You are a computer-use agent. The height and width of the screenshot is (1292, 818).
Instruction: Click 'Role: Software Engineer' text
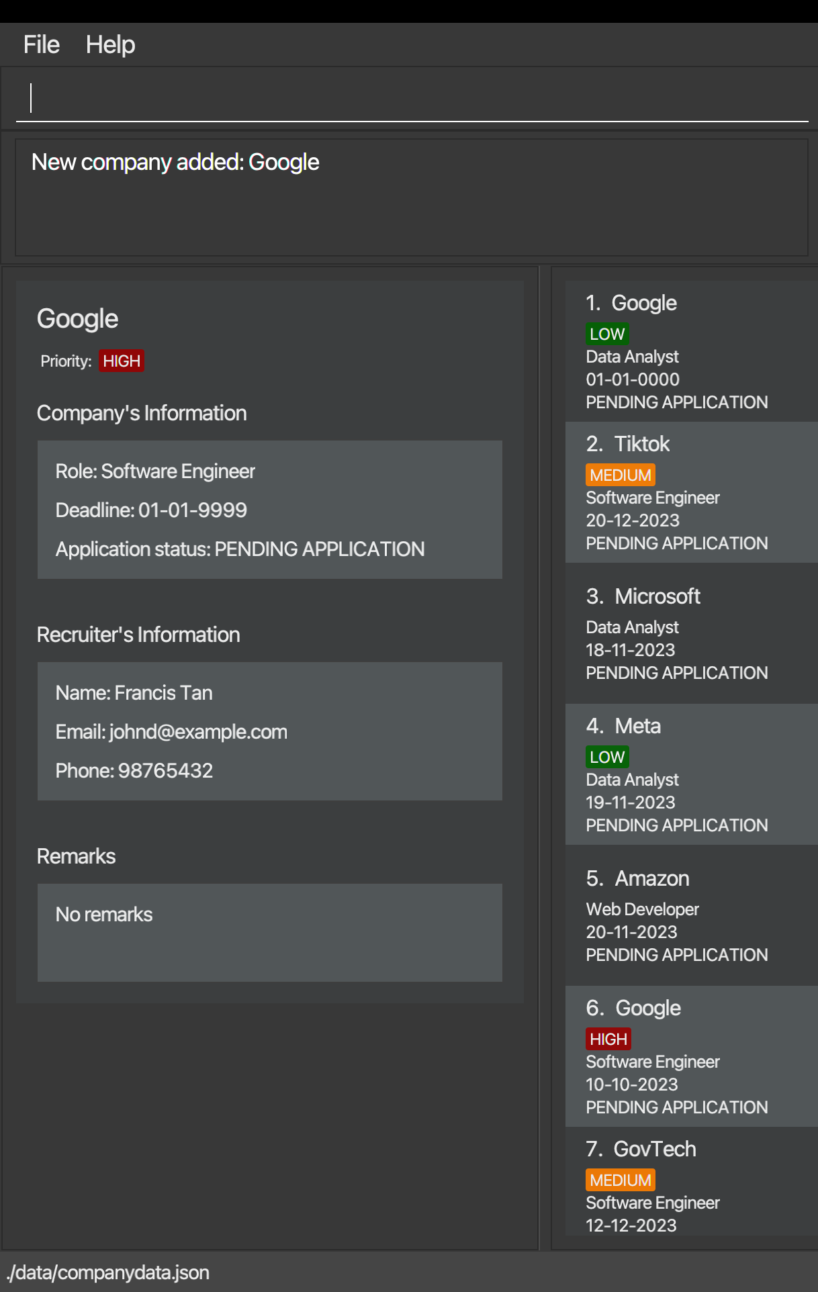coord(155,471)
